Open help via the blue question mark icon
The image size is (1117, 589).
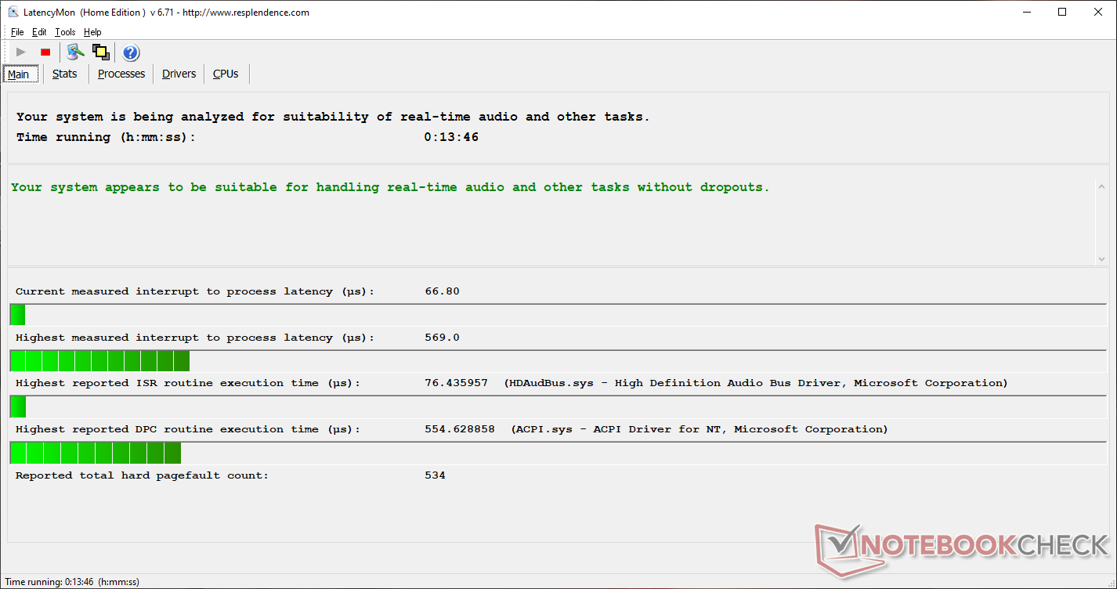pos(131,52)
